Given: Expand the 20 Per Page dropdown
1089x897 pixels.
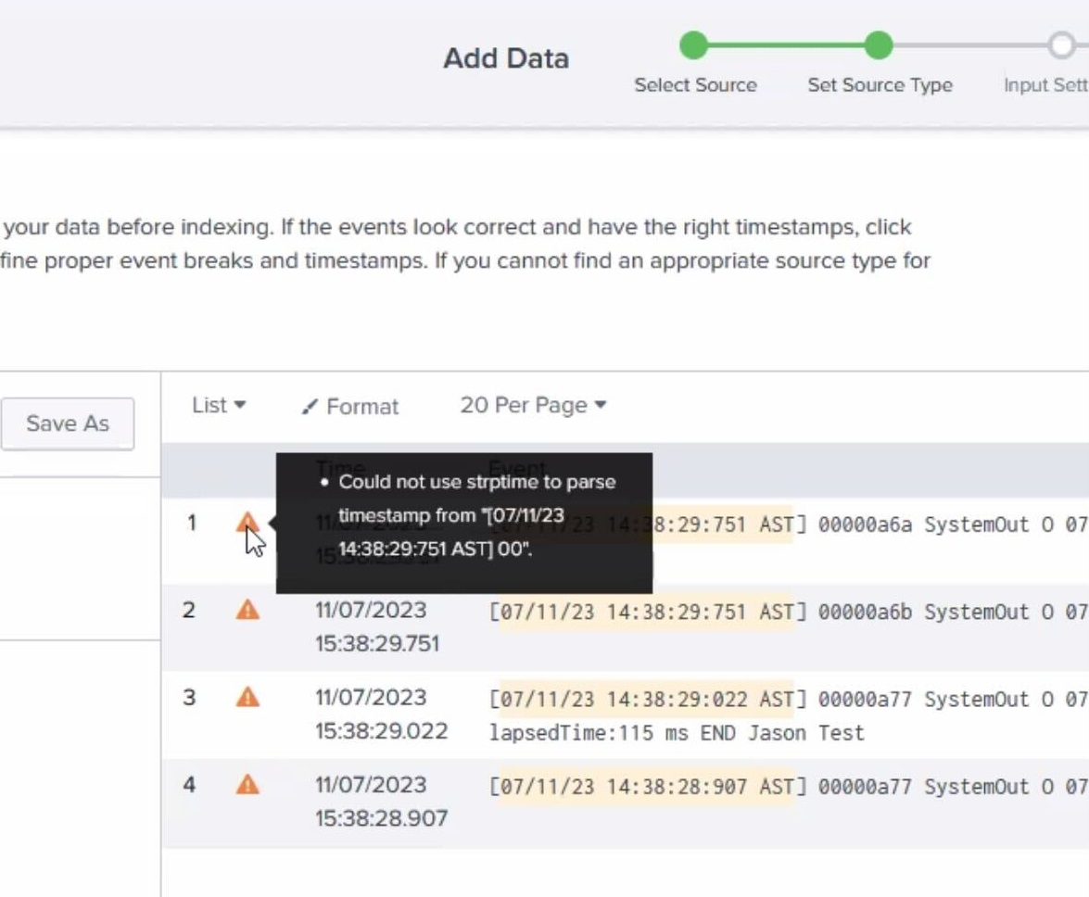Looking at the screenshot, I should (x=532, y=405).
